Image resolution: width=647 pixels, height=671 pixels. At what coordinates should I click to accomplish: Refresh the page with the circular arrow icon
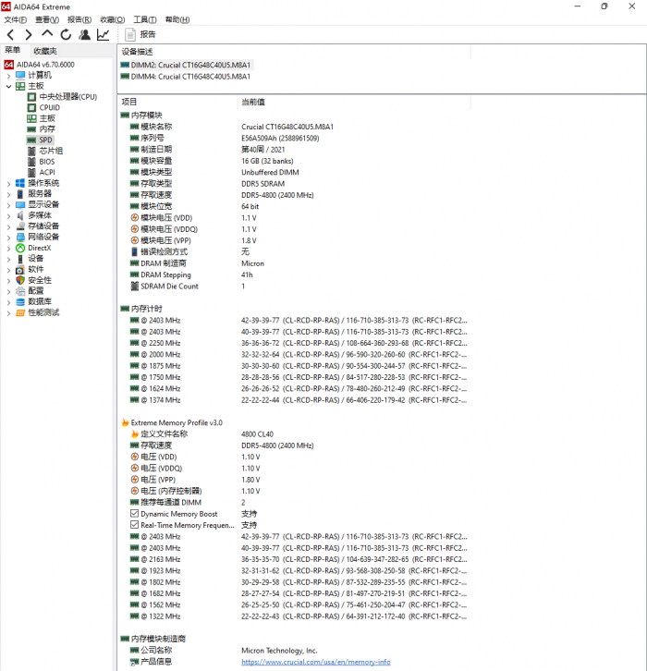[x=66, y=35]
